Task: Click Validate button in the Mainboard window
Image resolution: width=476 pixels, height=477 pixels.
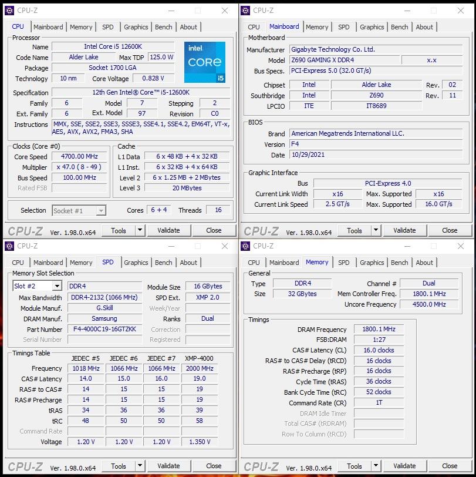Action: click(x=404, y=230)
